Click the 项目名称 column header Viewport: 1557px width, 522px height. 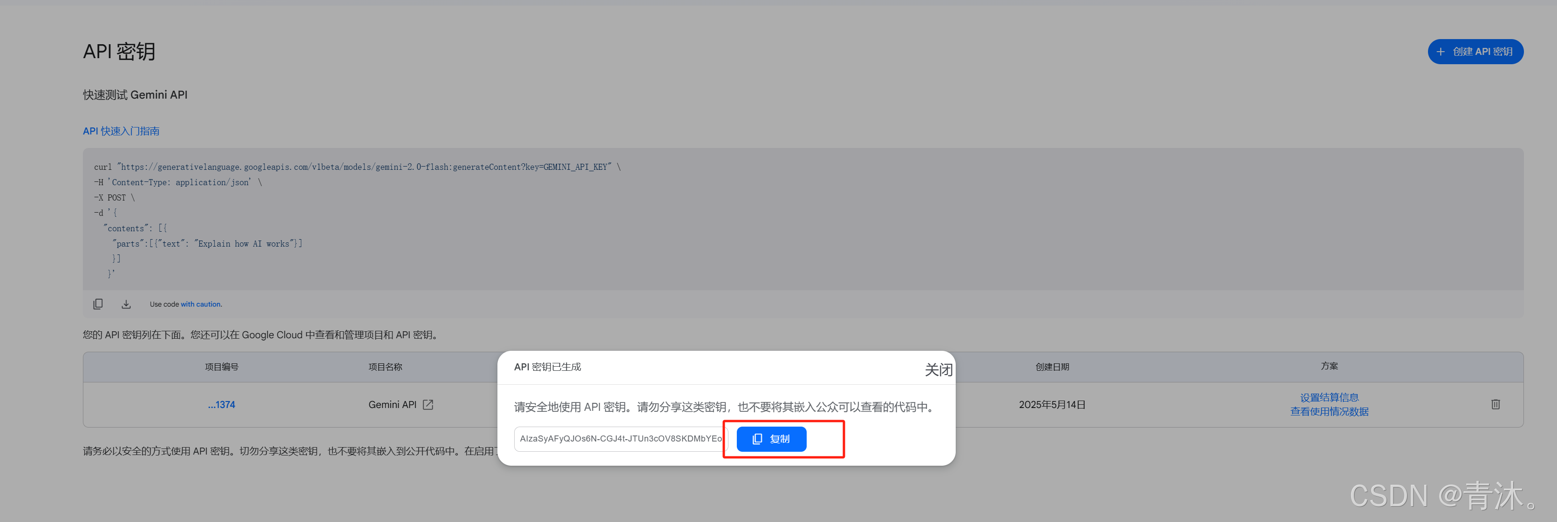click(x=385, y=367)
